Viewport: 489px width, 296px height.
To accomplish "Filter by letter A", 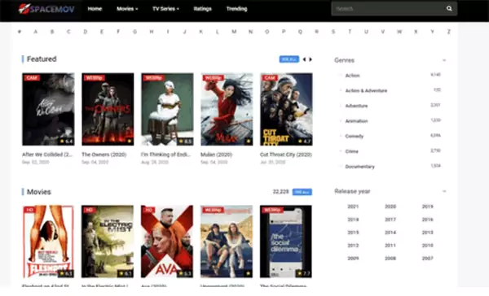I will pyautogui.click(x=36, y=32).
